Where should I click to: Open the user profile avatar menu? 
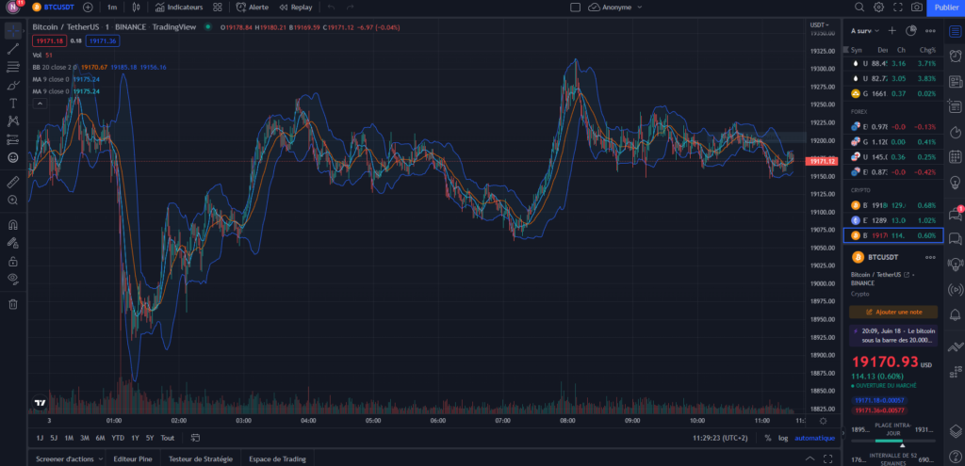click(13, 8)
